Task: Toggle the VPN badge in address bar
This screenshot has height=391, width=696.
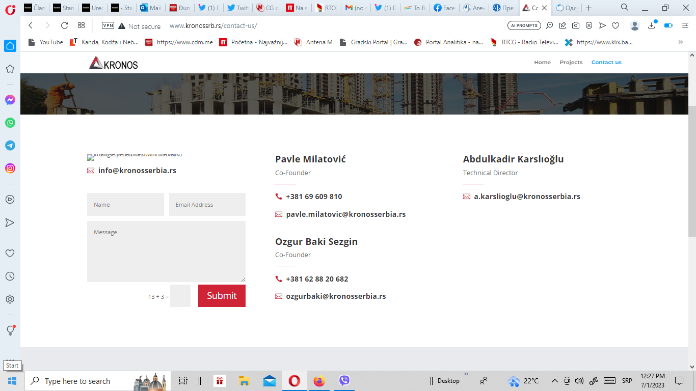Action: point(108,25)
